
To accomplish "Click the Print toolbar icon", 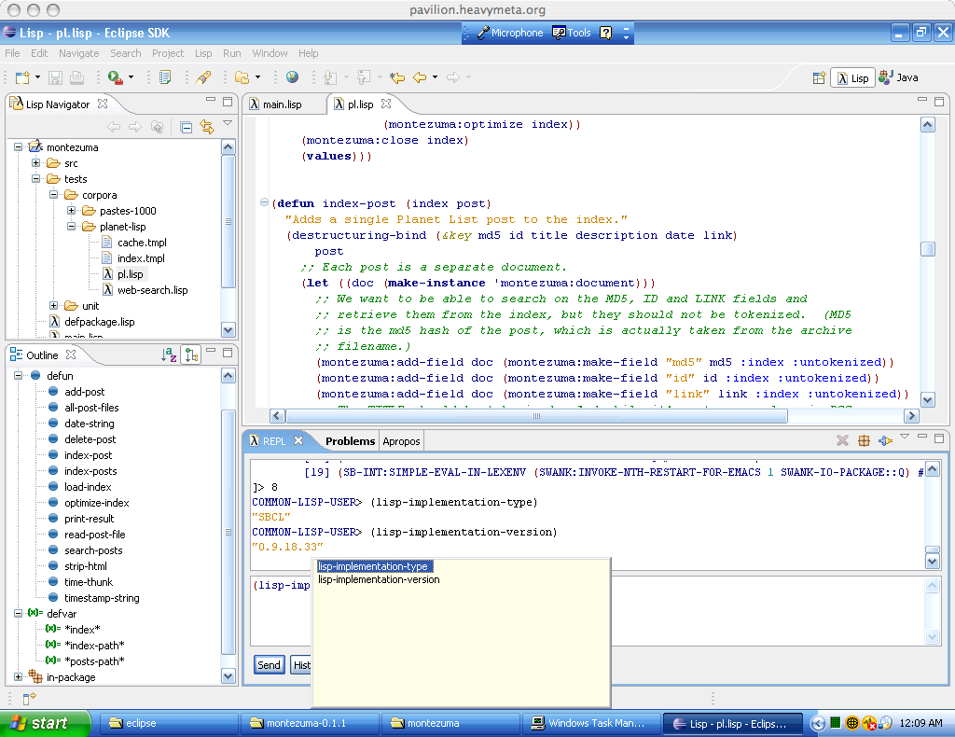I will tap(76, 77).
